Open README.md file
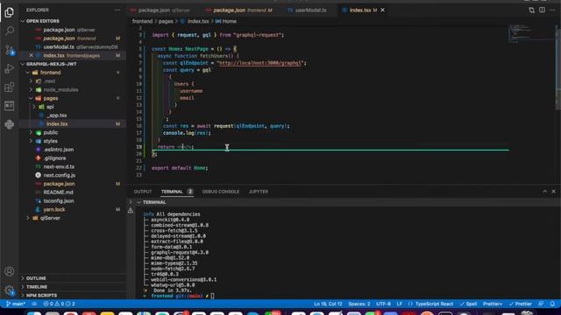 [x=58, y=192]
